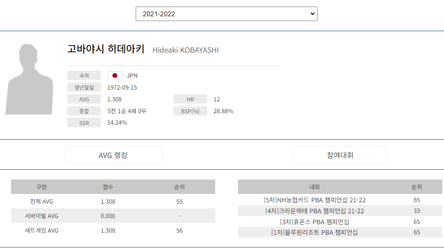The width and height of the screenshot is (444, 251).
Task: Click the HR value 12
Action: (217, 99)
